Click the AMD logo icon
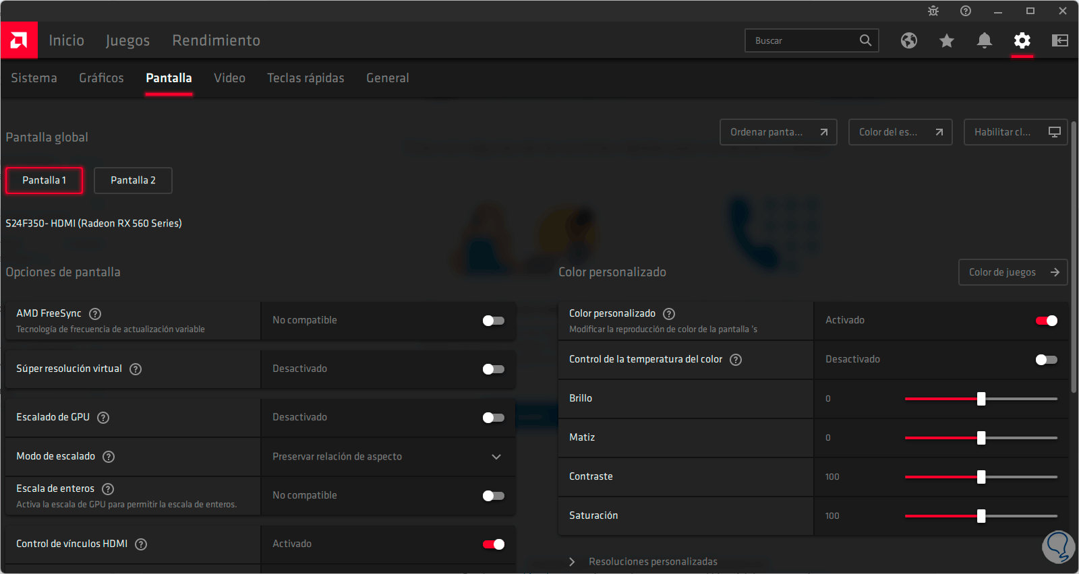This screenshot has width=1079, height=574. 19,40
